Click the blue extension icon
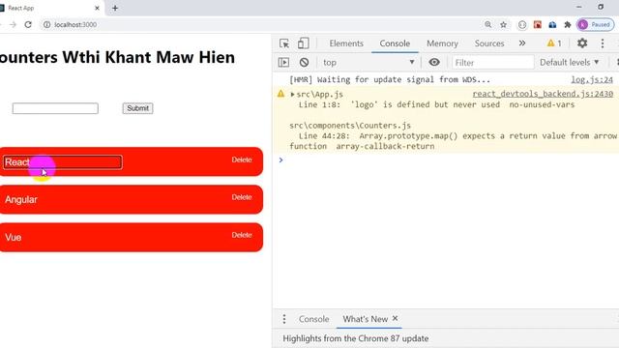This screenshot has height=348, width=619. [552, 24]
